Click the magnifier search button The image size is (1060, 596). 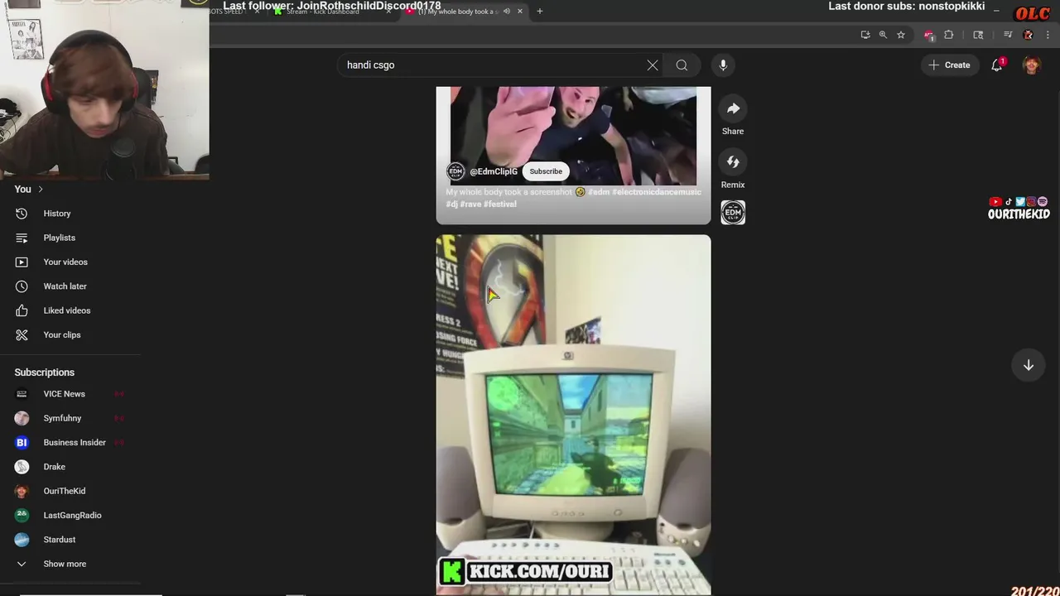pyautogui.click(x=682, y=65)
